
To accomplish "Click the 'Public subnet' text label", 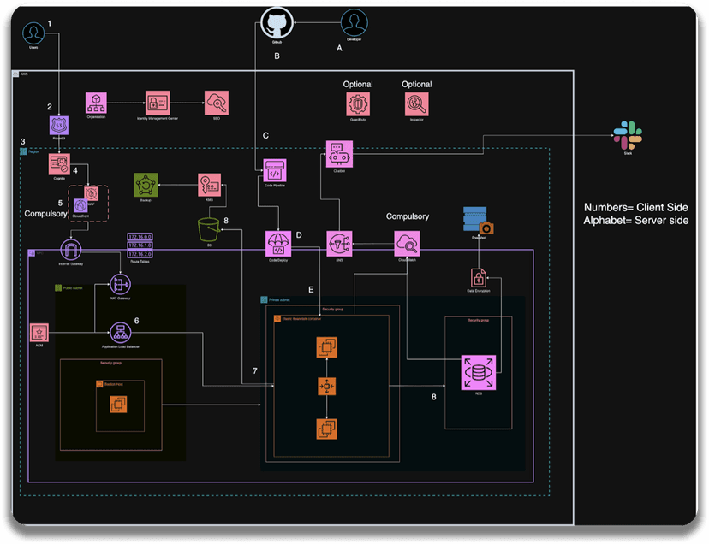I will (73, 287).
